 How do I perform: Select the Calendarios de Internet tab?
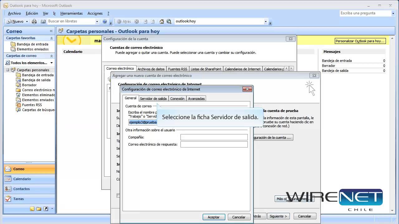[243, 69]
